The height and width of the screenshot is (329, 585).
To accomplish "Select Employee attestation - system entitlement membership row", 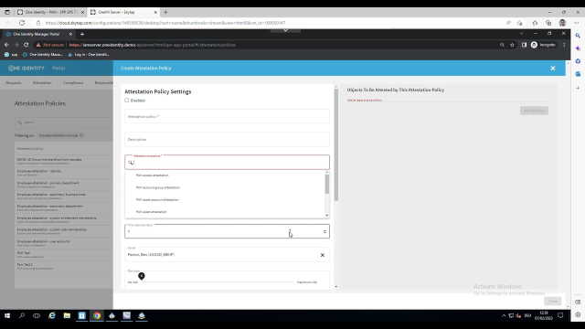I will (x=64, y=219).
